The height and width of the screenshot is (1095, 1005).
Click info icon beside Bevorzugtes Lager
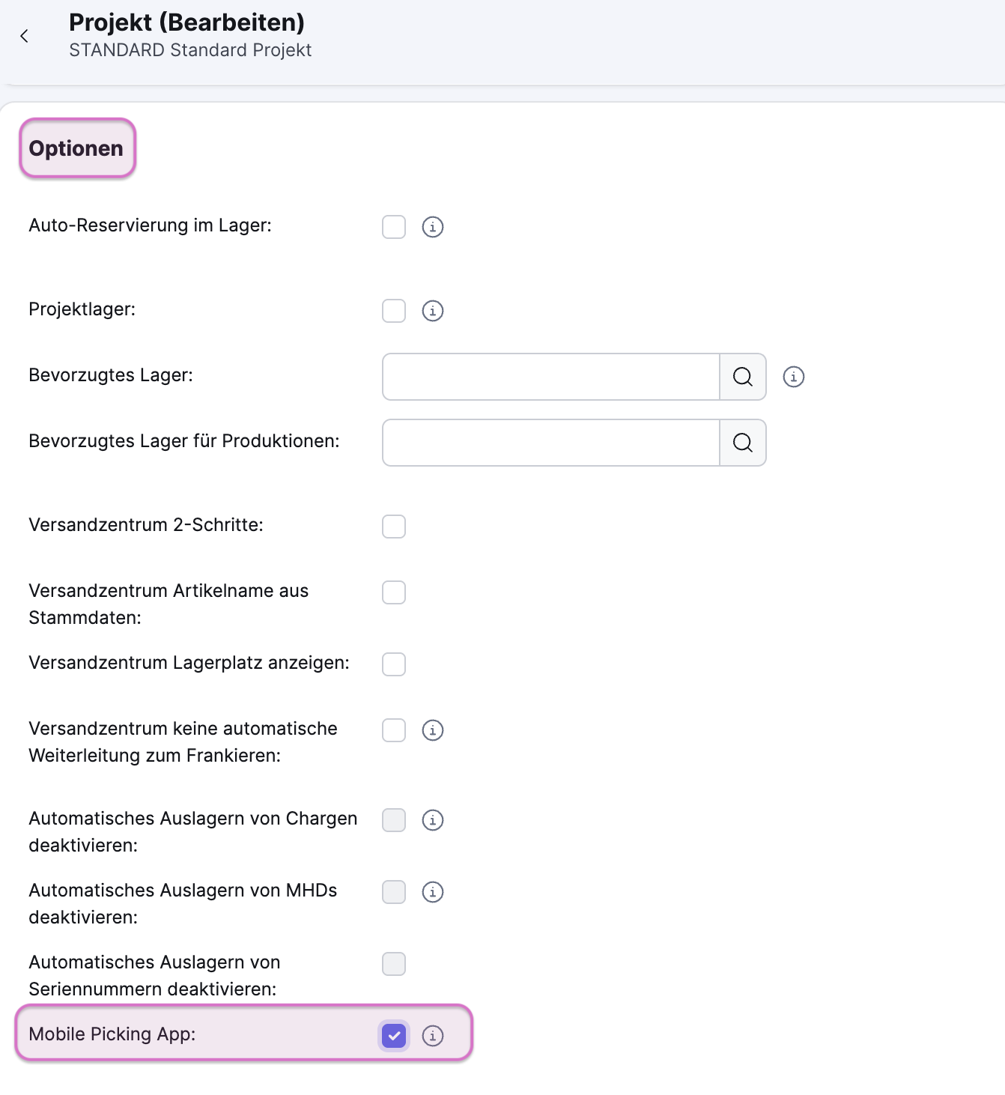(794, 377)
